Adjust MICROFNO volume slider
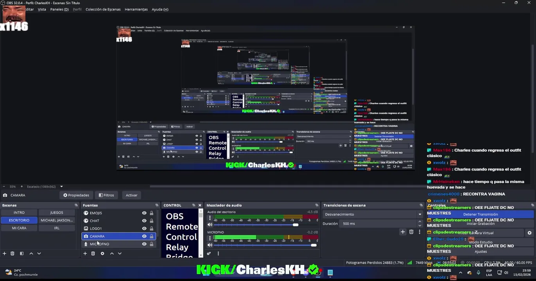Image resolution: width=536 pixels, height=281 pixels. tap(314, 245)
